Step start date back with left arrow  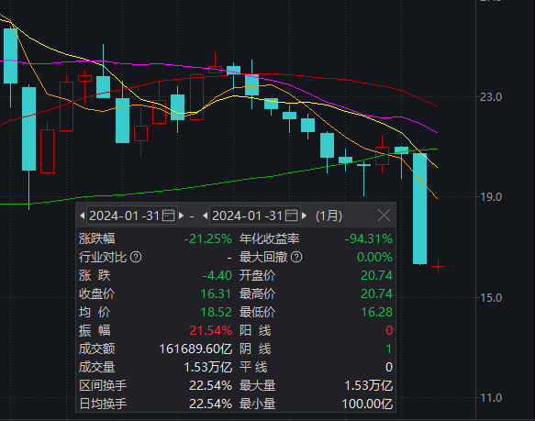tap(82, 216)
